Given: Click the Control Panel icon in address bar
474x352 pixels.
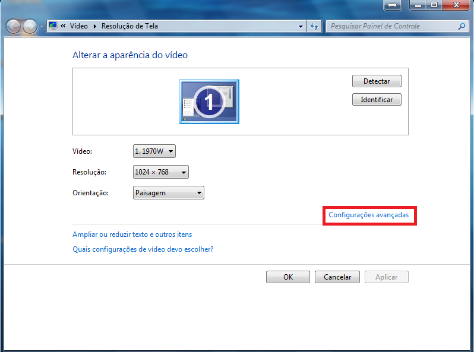Looking at the screenshot, I should click(x=53, y=26).
